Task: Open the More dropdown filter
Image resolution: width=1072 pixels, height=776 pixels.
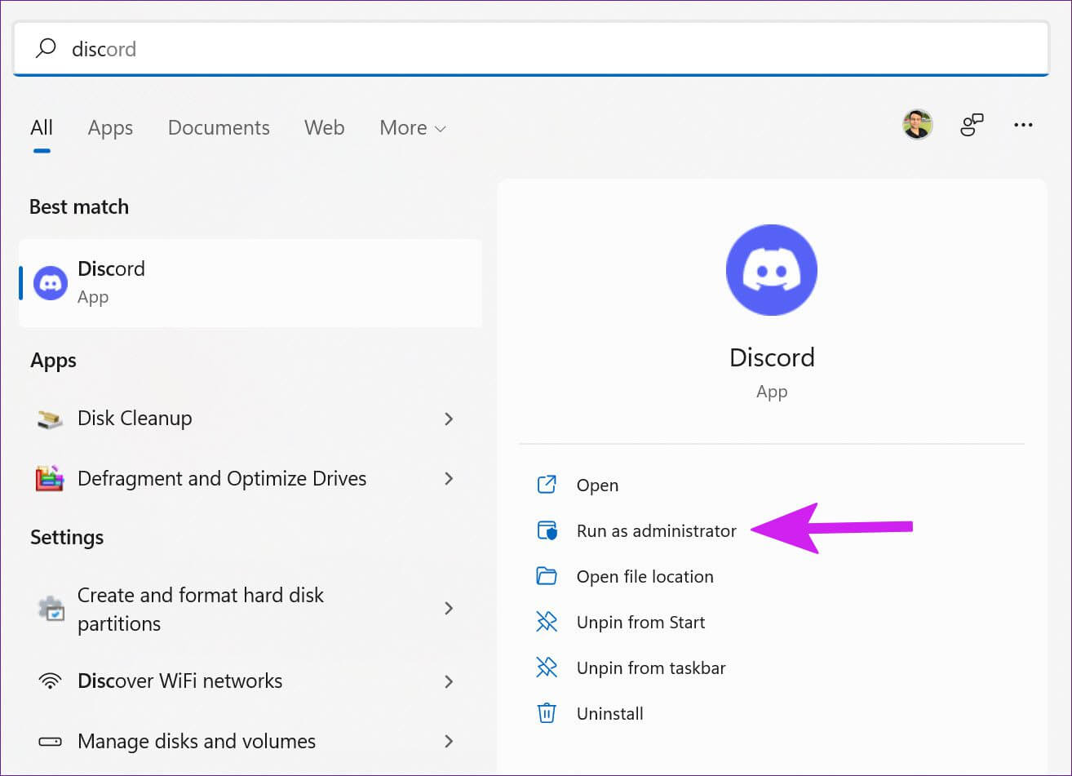Action: [413, 128]
